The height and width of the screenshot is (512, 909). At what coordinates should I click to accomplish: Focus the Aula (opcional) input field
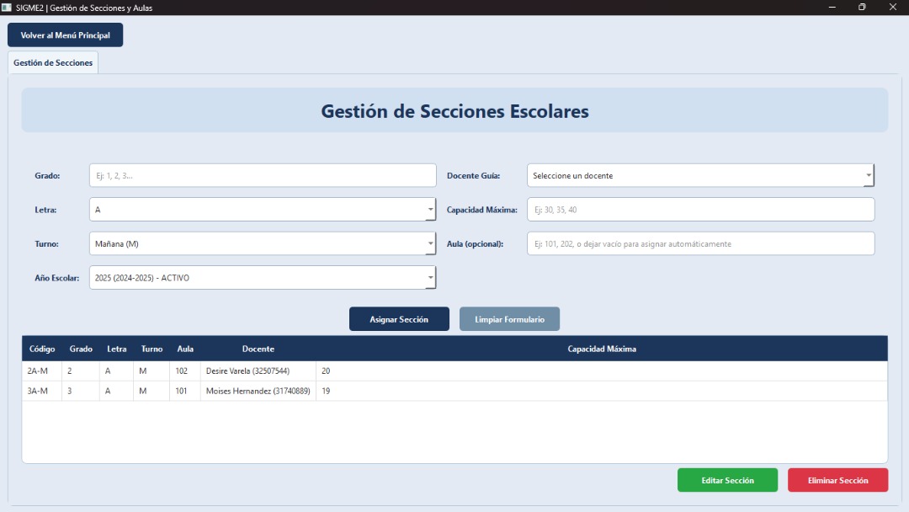click(700, 244)
